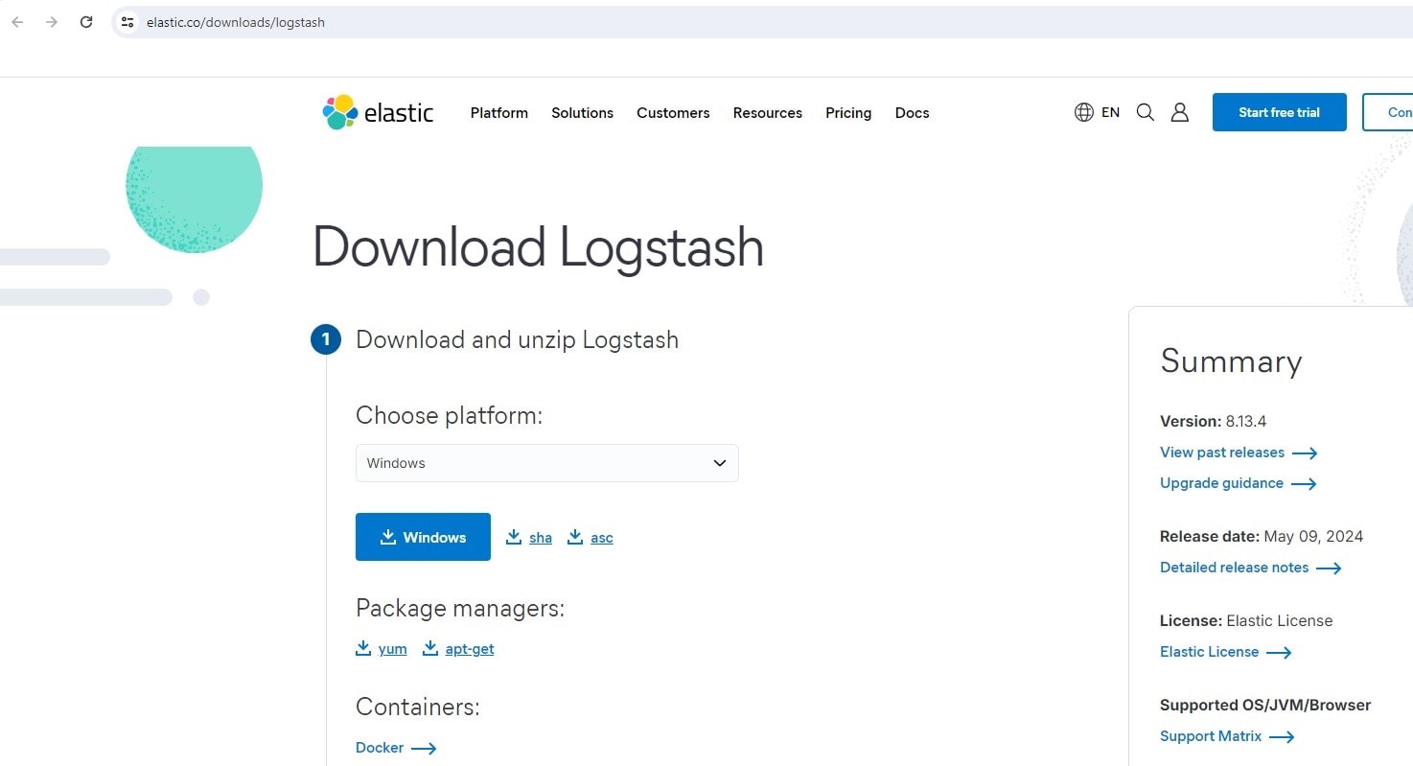Image resolution: width=1413 pixels, height=766 pixels.
Task: Open the Docker containers link
Action: (380, 748)
